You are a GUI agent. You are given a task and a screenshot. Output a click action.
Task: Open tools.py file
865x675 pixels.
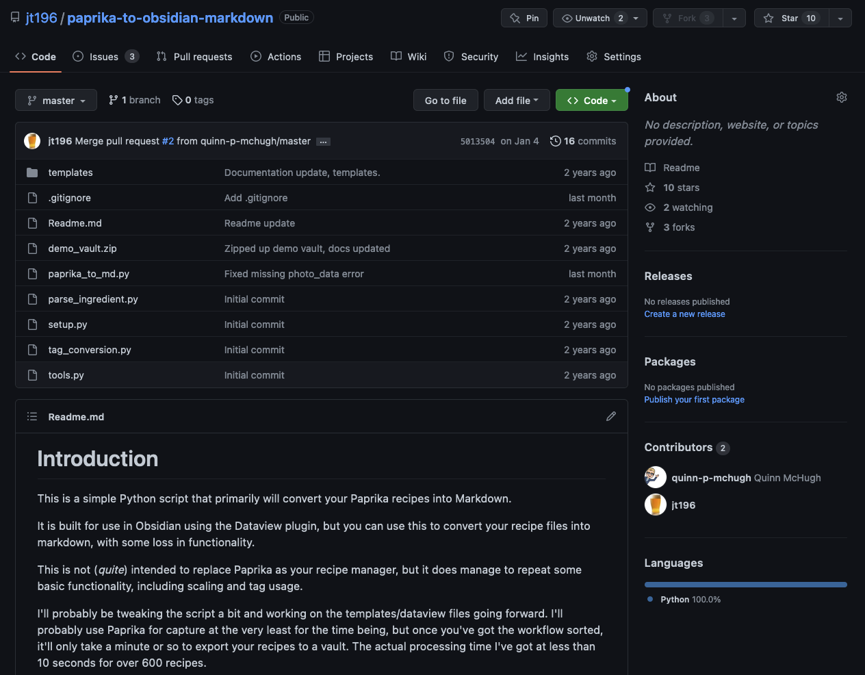[x=66, y=375]
